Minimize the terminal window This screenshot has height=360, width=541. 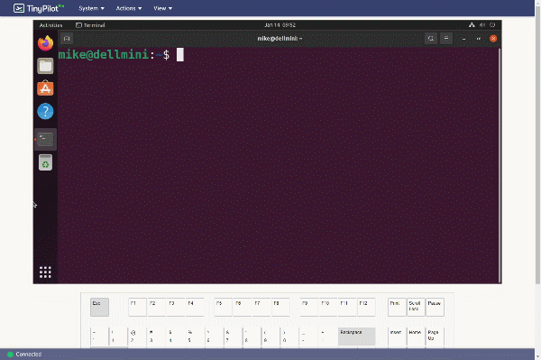(x=463, y=39)
